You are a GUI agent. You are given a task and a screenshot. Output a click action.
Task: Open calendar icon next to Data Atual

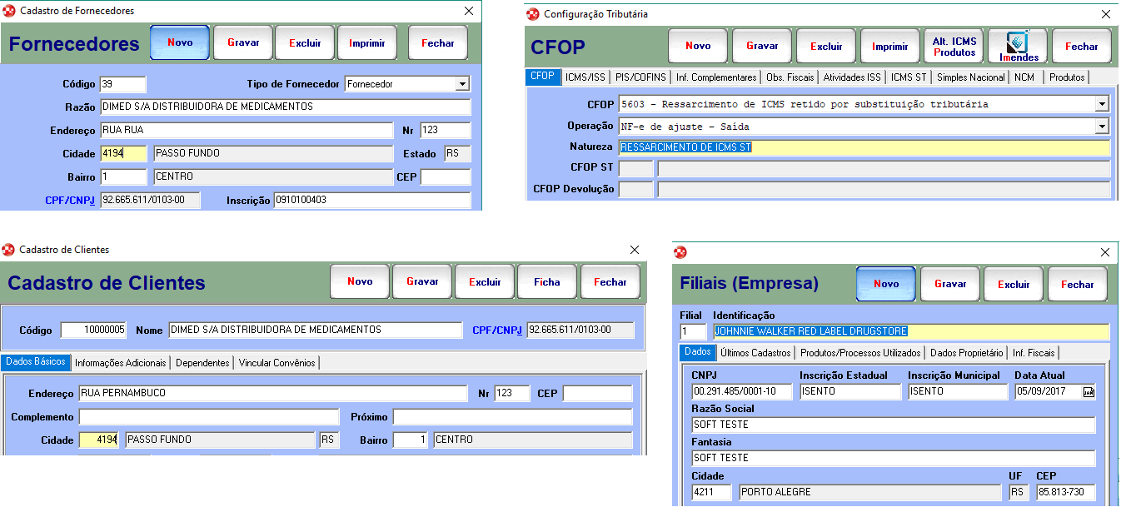click(x=1088, y=391)
